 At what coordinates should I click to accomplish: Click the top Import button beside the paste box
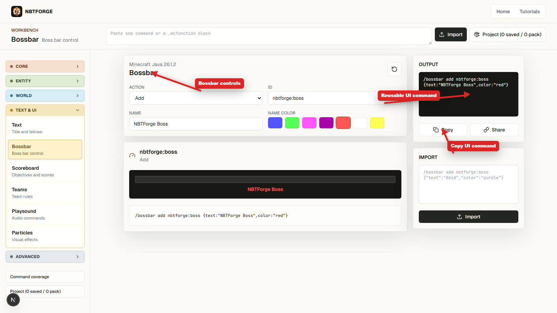click(450, 34)
